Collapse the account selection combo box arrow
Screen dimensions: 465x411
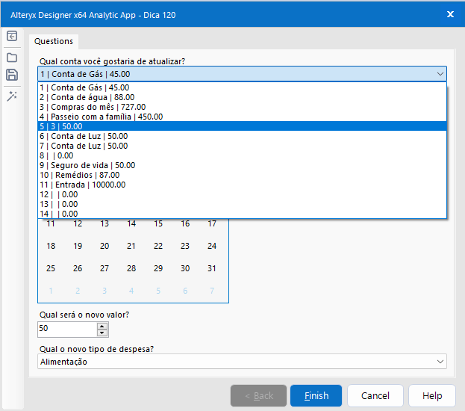440,74
